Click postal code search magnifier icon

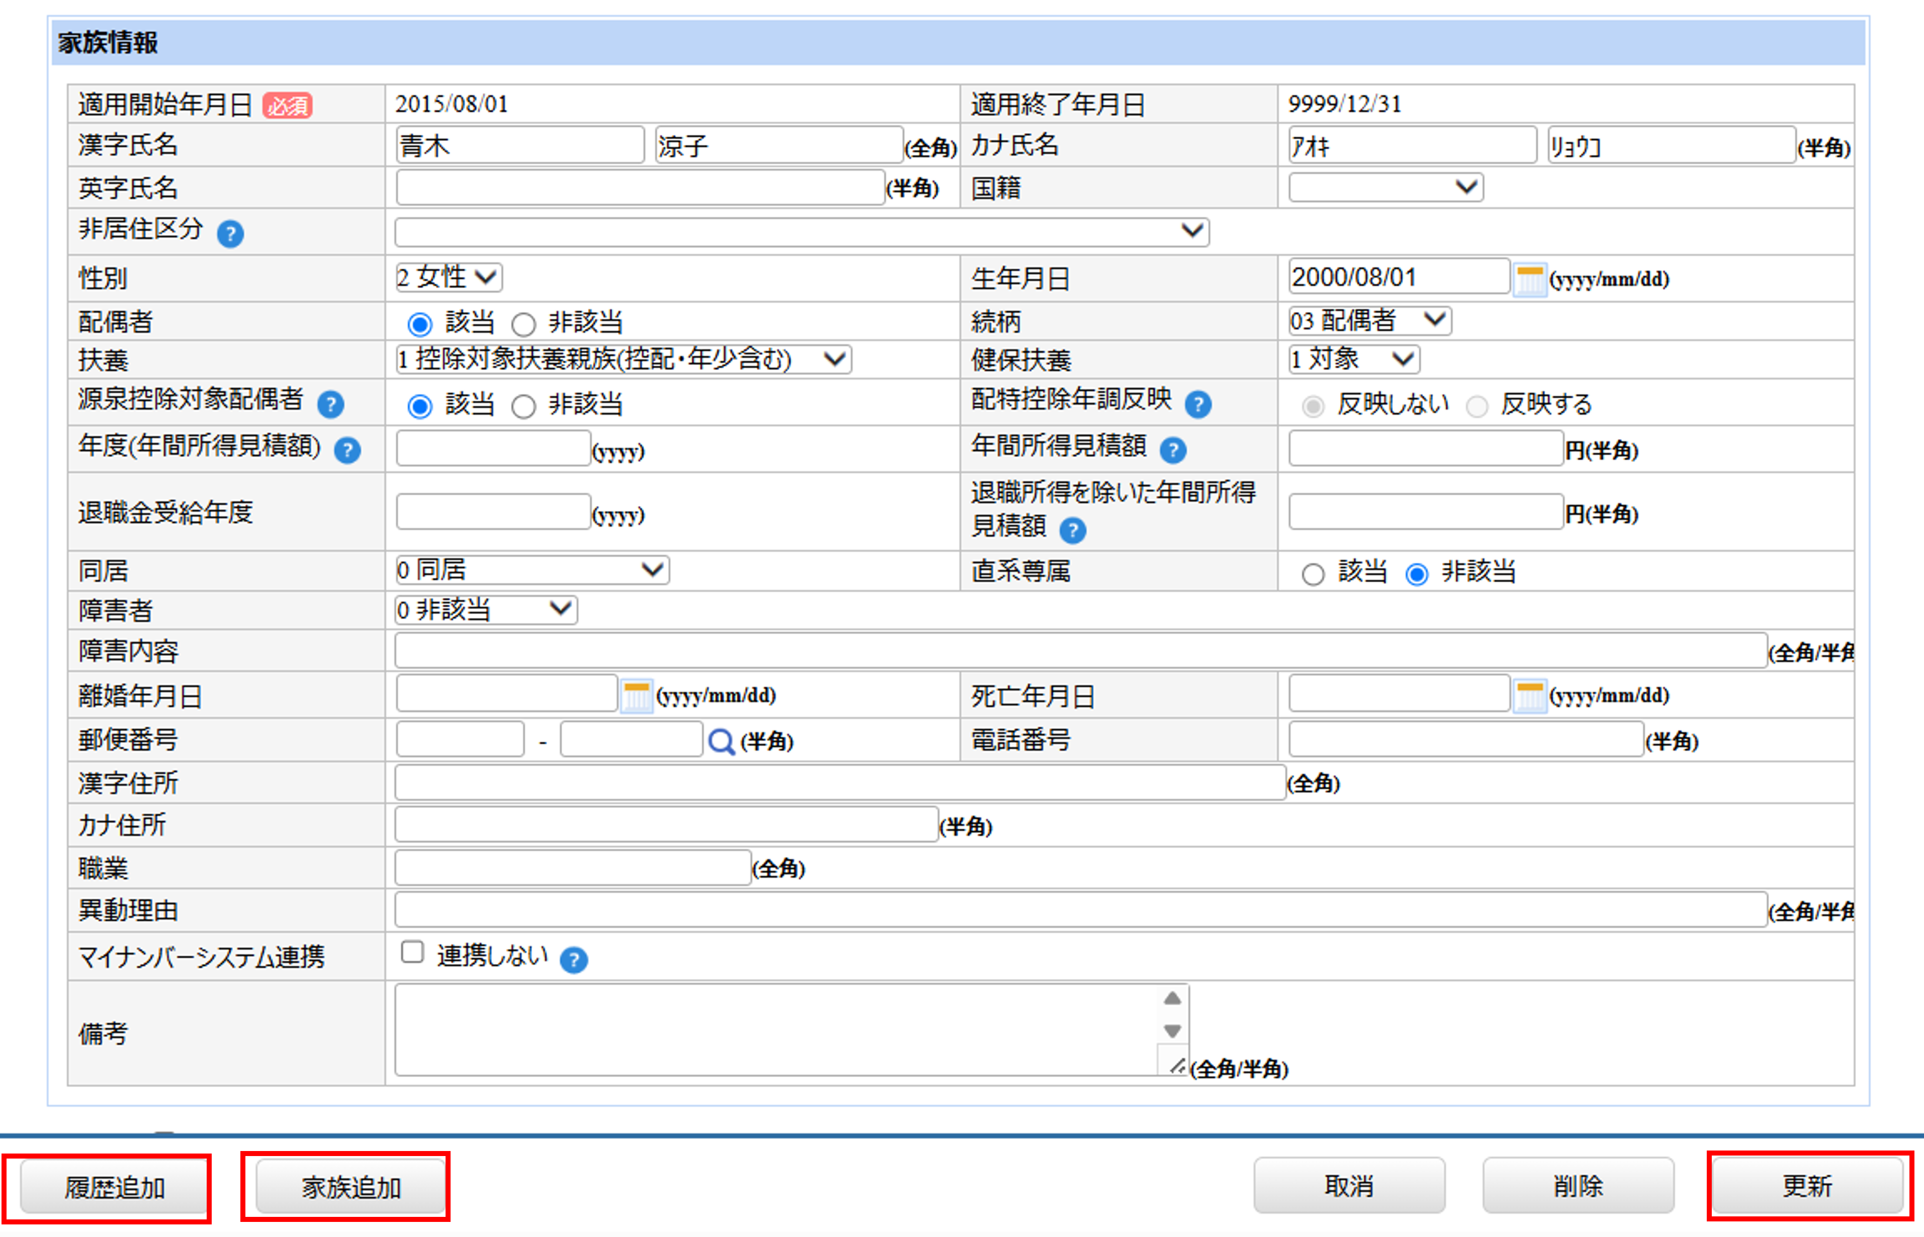pos(721,741)
